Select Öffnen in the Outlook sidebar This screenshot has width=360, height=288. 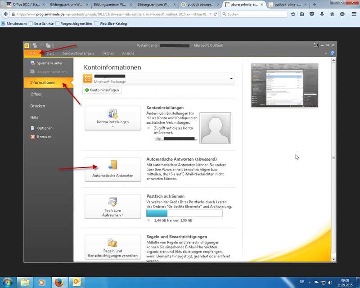click(x=36, y=94)
